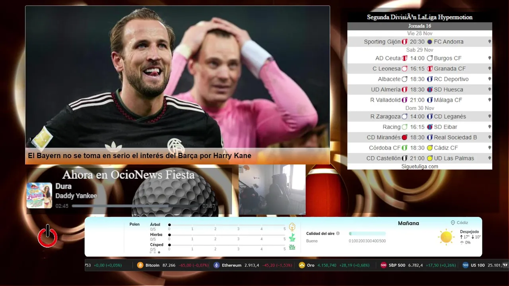
Task: Click the Dom 30 Nov date row
Action: [420, 108]
